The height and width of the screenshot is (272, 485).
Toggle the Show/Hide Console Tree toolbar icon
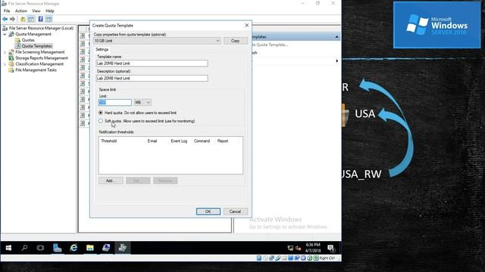(31, 19)
